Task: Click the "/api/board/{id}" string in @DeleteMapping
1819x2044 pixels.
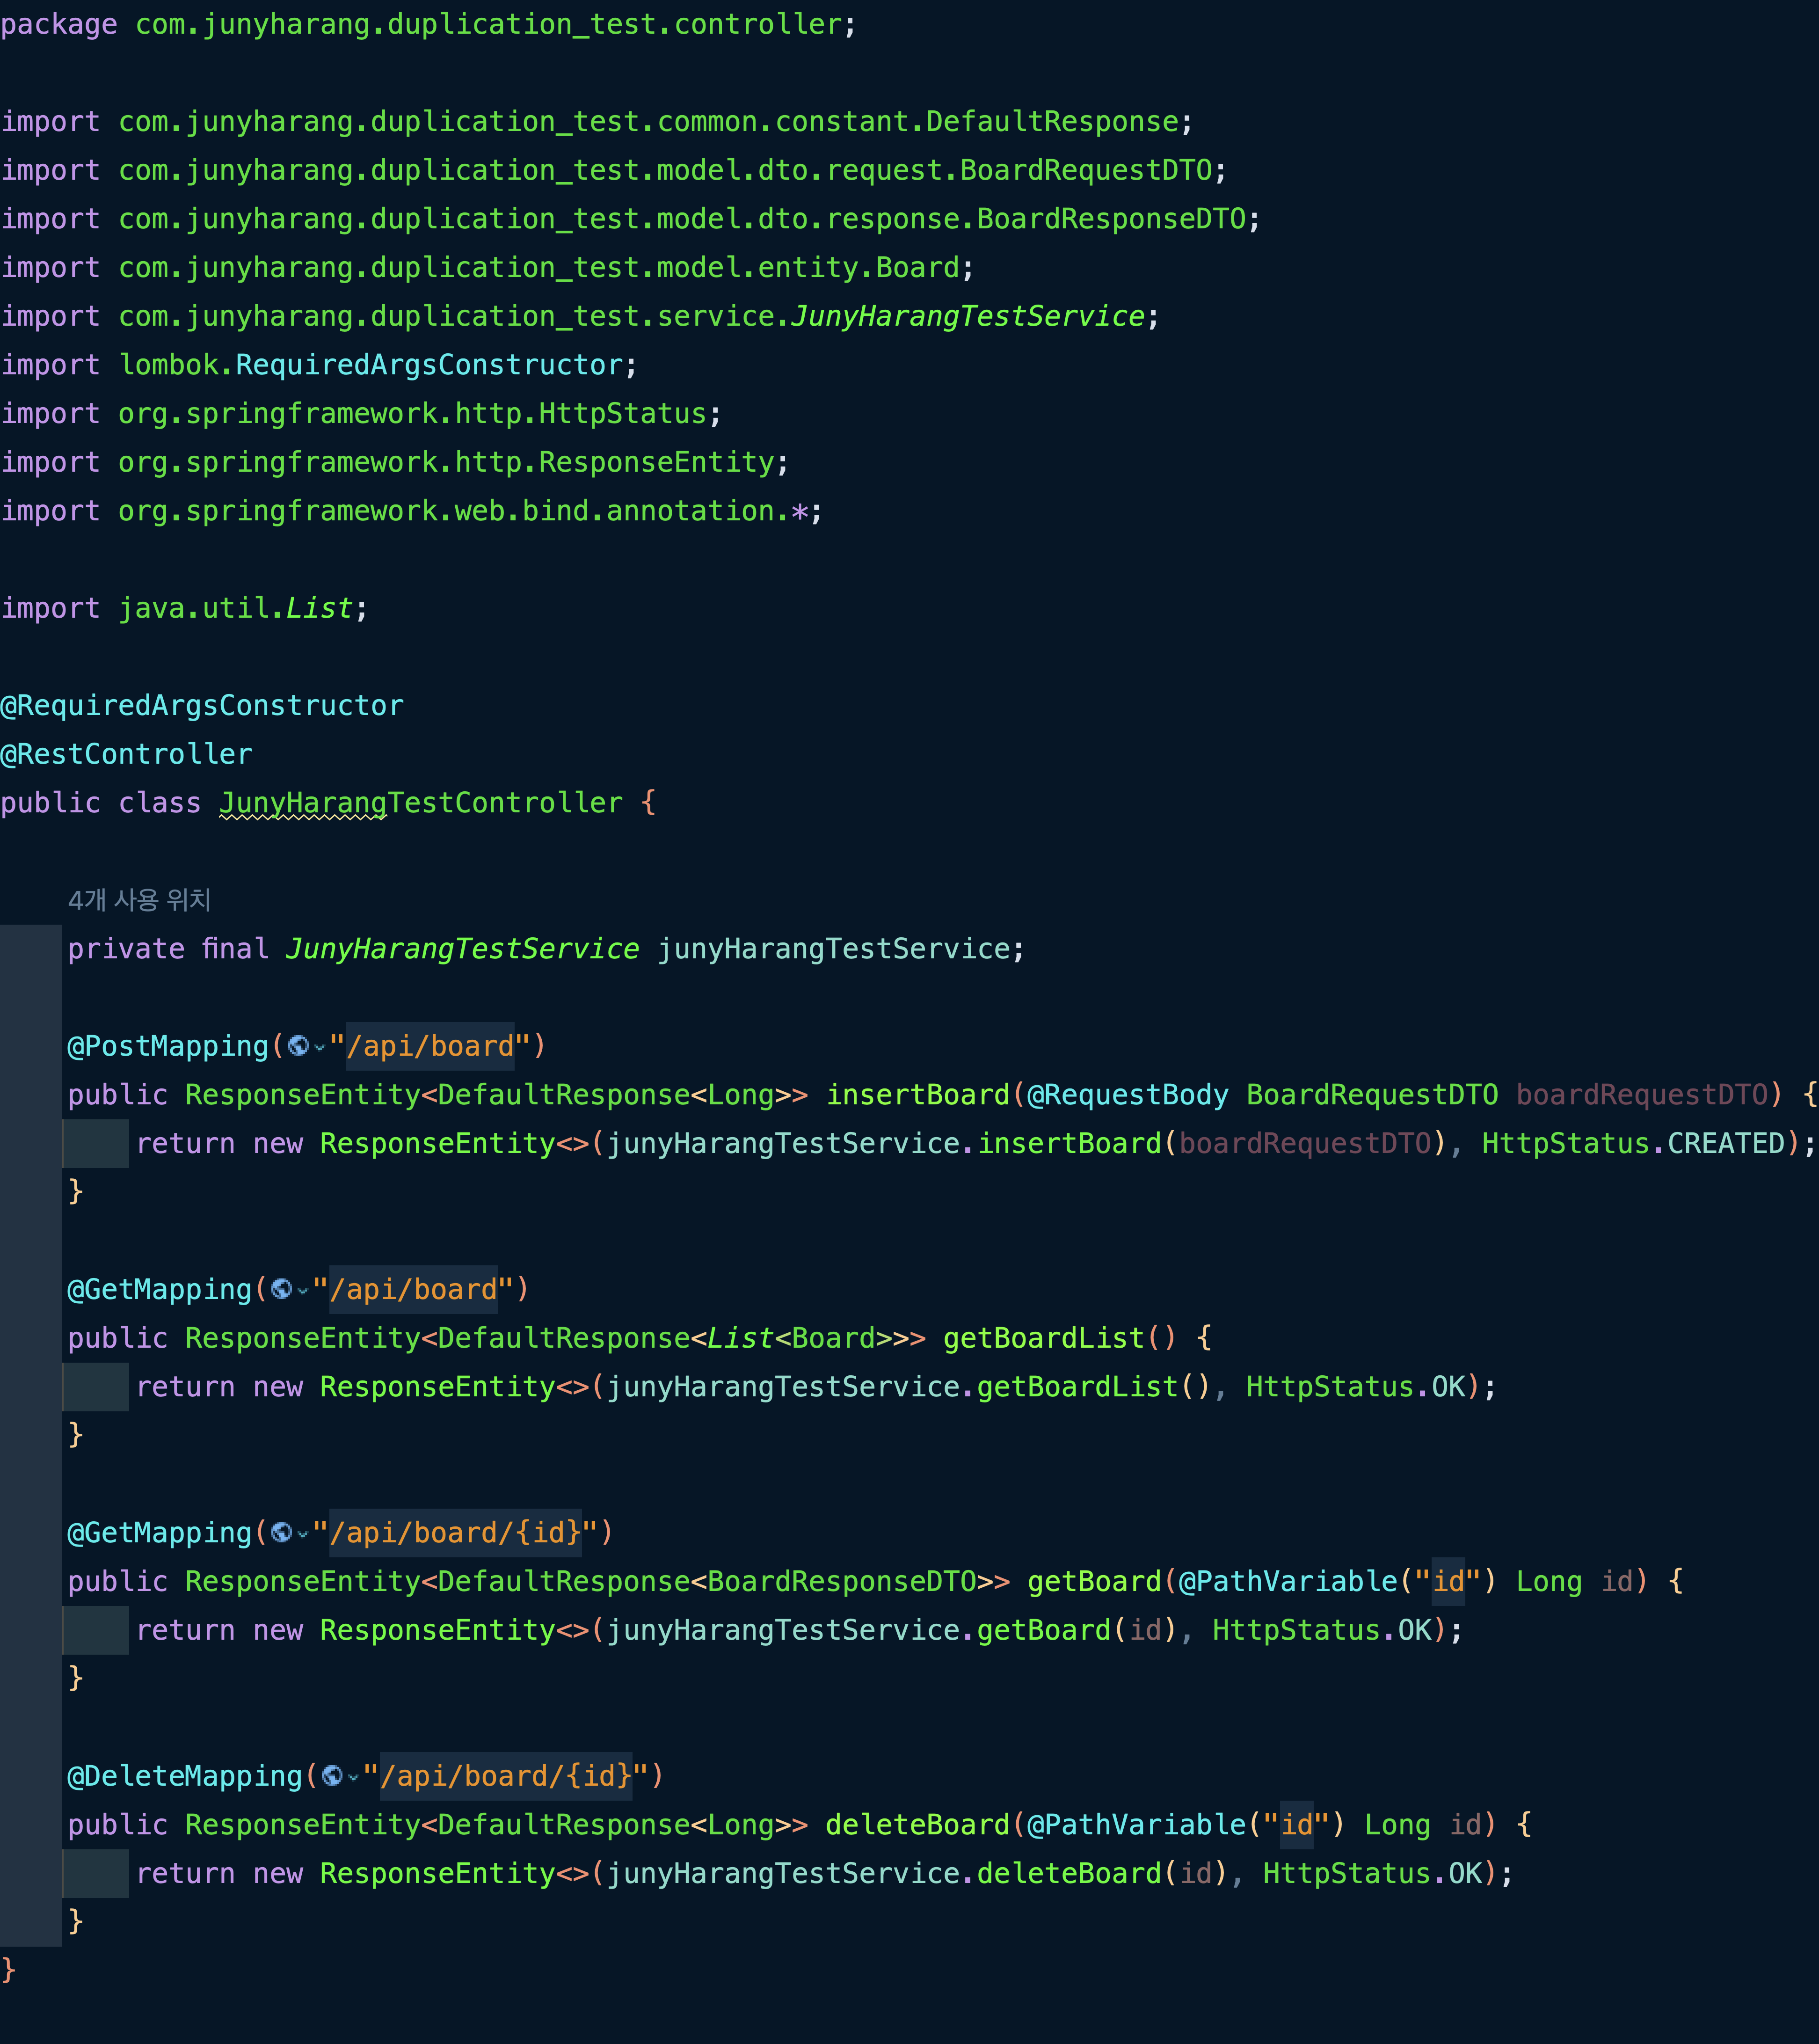Action: click(505, 1776)
